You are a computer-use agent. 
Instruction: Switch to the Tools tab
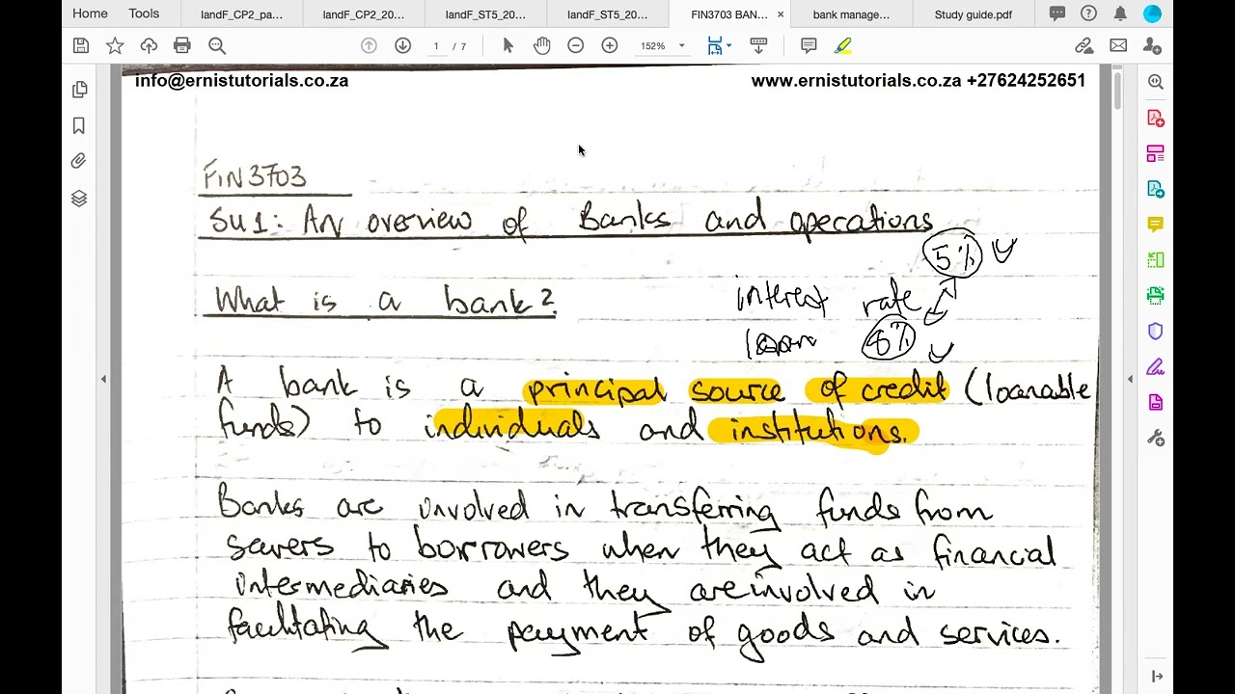(x=144, y=13)
